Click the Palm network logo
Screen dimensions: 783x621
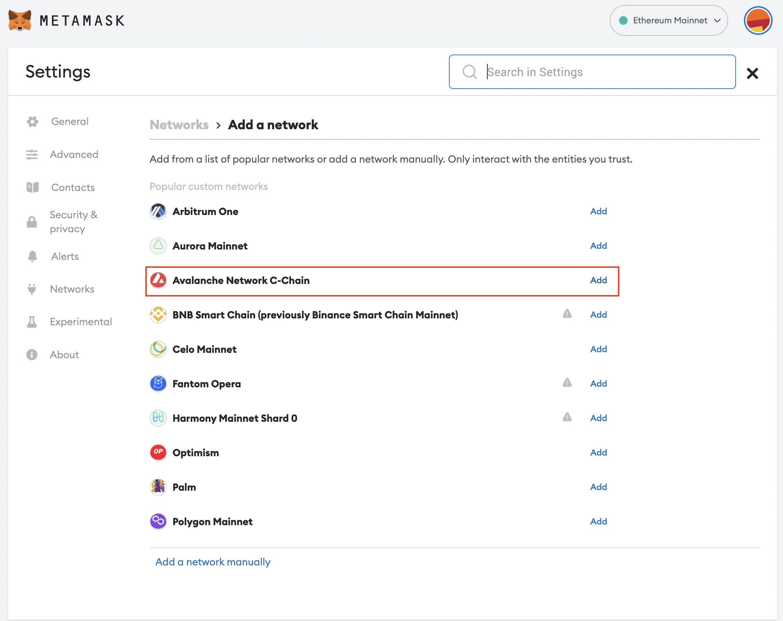click(x=158, y=487)
